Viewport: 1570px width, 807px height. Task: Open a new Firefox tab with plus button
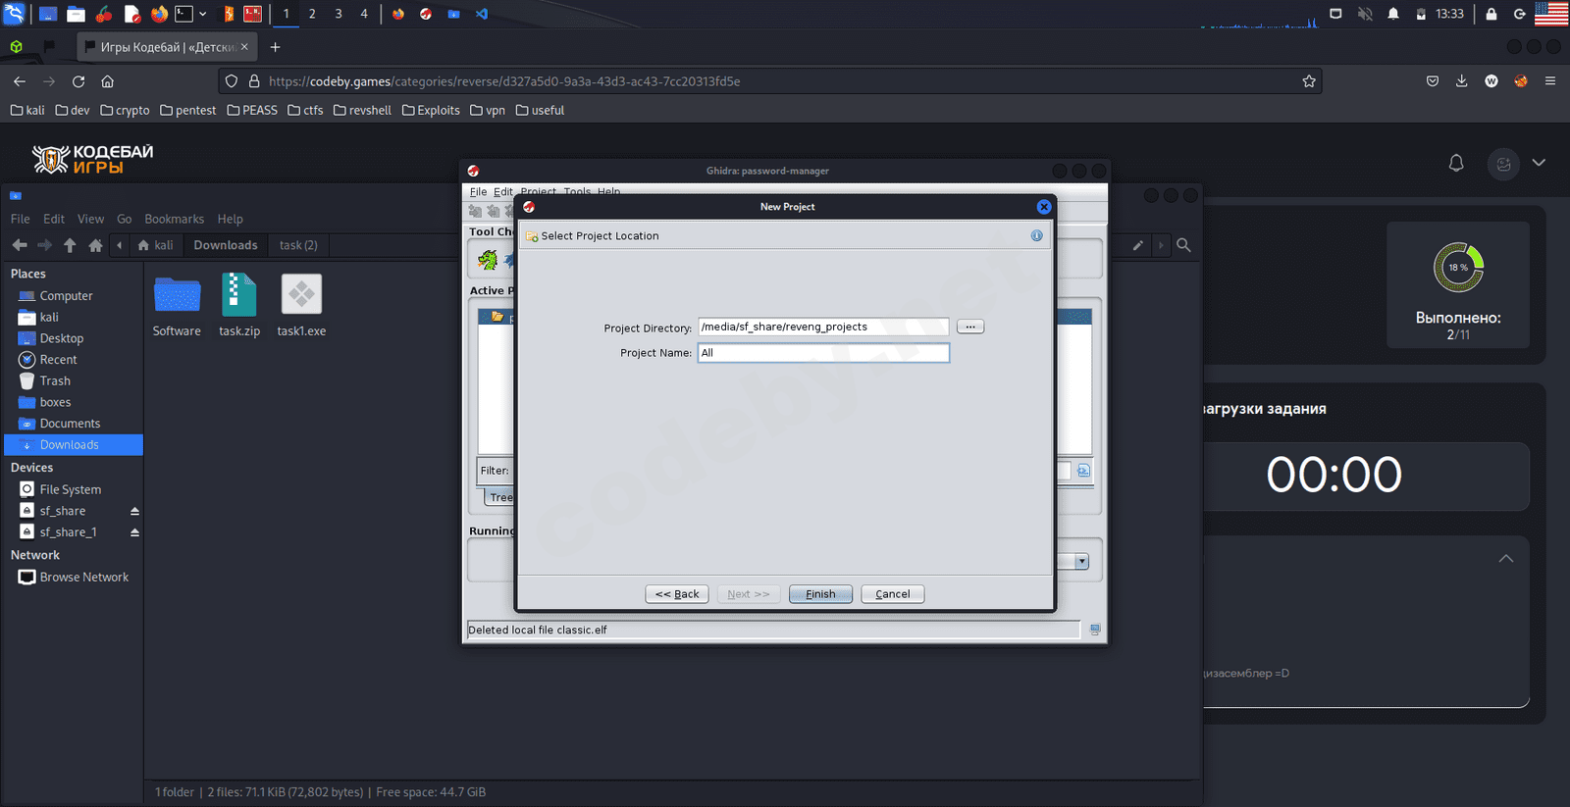pyautogui.click(x=275, y=47)
